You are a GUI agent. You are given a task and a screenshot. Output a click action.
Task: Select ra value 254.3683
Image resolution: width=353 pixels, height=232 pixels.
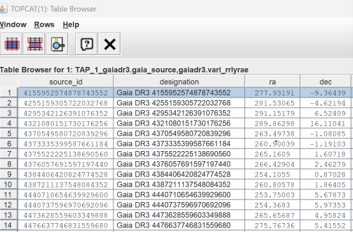click(273, 205)
